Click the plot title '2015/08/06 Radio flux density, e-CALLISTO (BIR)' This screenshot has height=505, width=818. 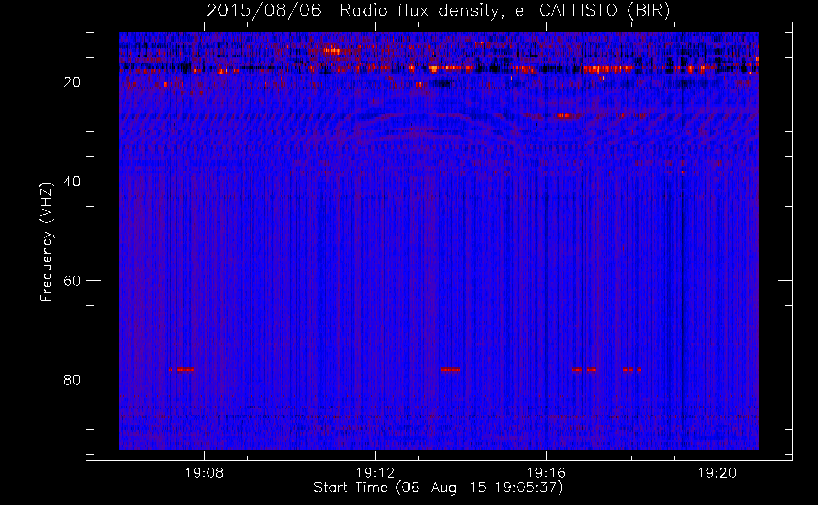coord(438,11)
